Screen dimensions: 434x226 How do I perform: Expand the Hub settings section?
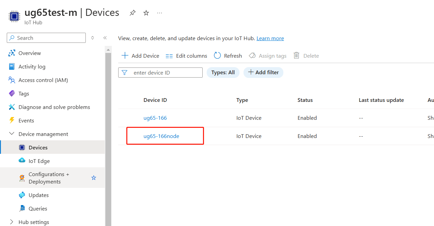pos(12,222)
